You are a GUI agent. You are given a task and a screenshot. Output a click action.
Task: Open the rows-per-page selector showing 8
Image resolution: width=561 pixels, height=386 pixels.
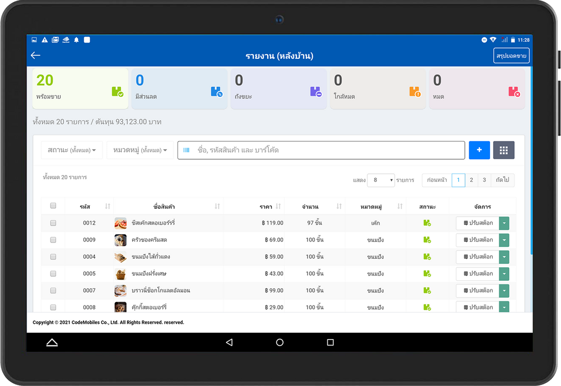coord(380,180)
